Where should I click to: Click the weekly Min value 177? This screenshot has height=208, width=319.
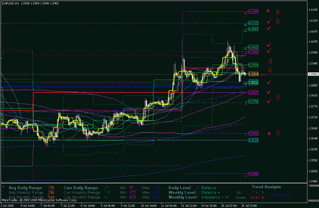132,193
